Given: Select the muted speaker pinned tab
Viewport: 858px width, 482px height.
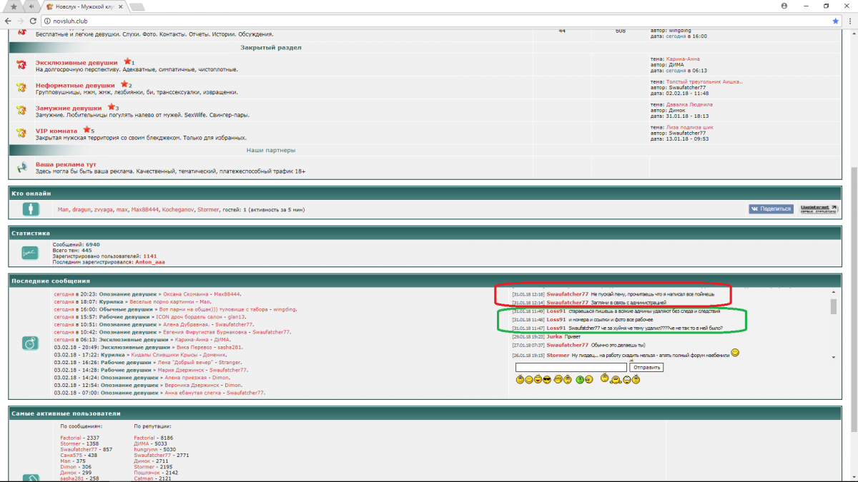Looking at the screenshot, I should pyautogui.click(x=31, y=6).
